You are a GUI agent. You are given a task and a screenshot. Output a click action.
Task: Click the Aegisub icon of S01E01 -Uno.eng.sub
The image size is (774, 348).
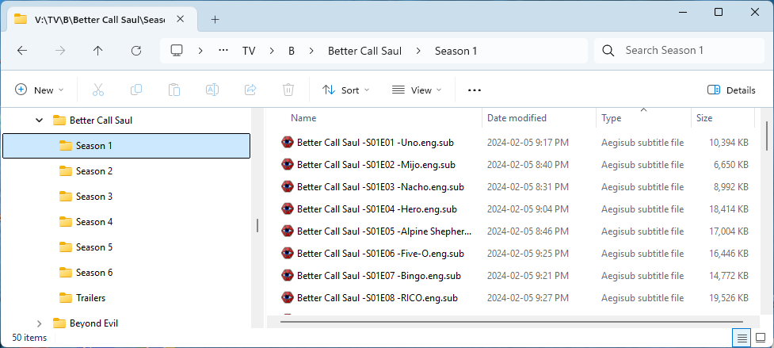click(288, 143)
